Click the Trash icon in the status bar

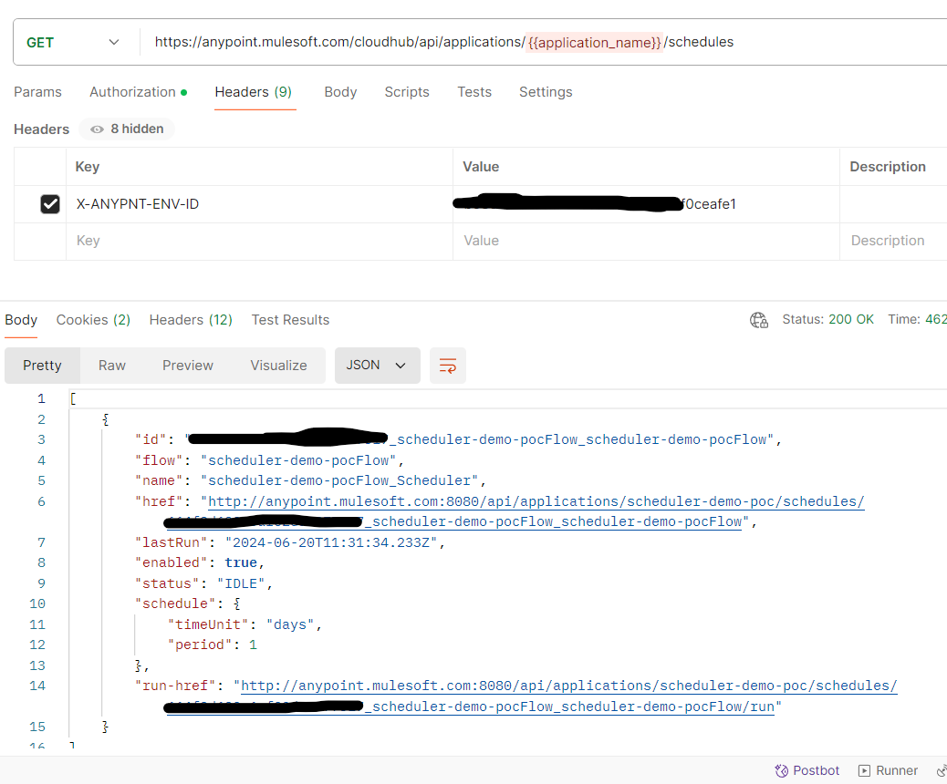[942, 770]
